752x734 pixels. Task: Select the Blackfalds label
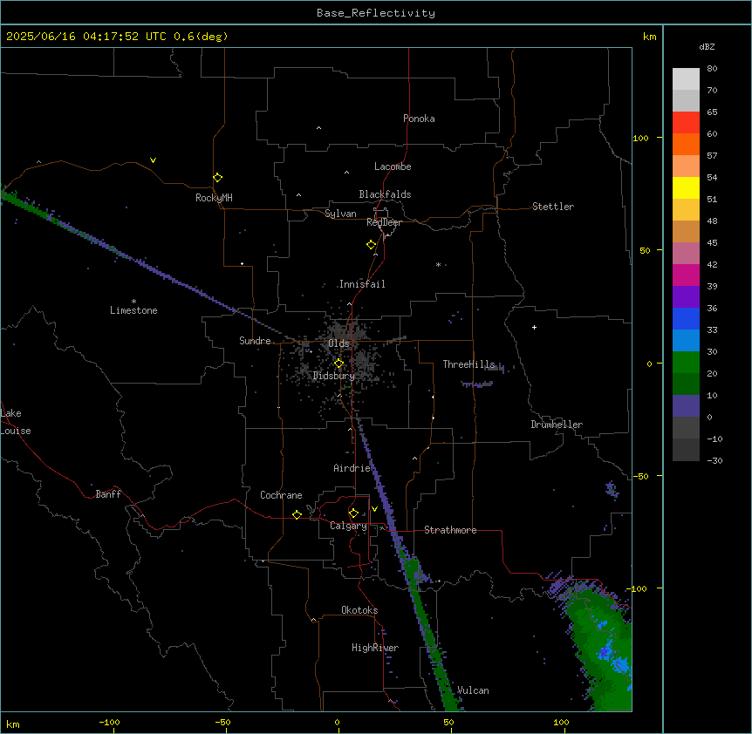385,194
